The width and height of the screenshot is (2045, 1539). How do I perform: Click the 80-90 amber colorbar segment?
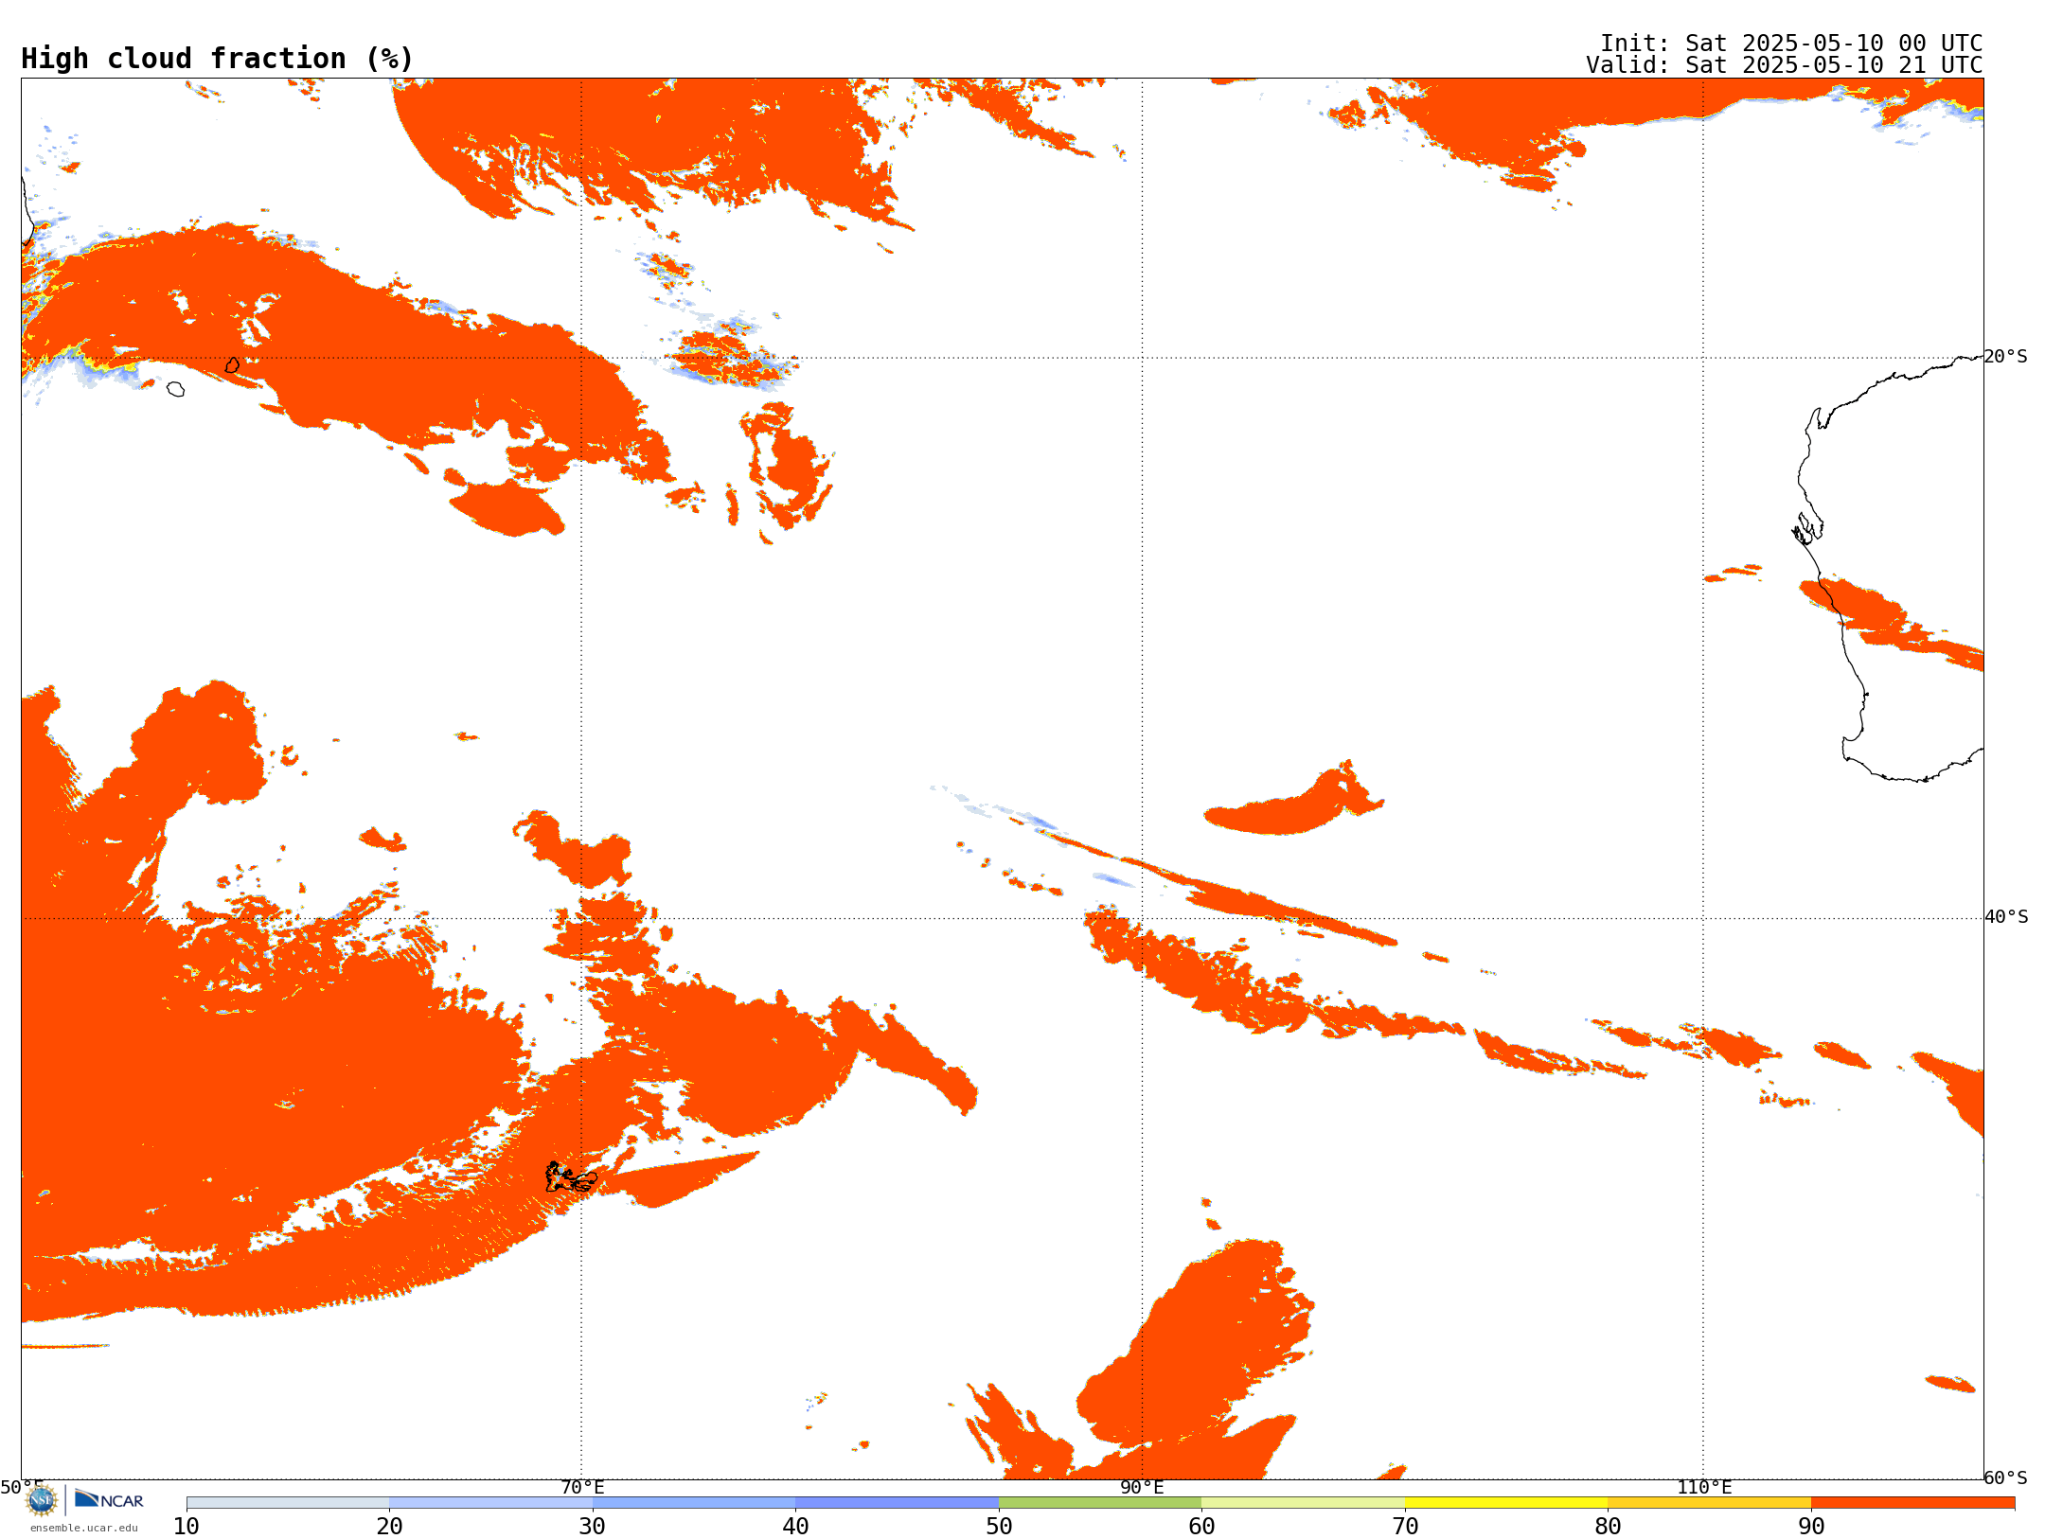pos(1709,1503)
